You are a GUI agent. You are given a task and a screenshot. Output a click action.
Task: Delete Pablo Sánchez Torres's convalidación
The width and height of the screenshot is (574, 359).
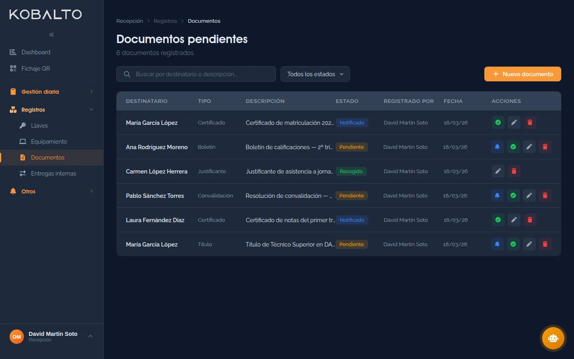pos(545,195)
